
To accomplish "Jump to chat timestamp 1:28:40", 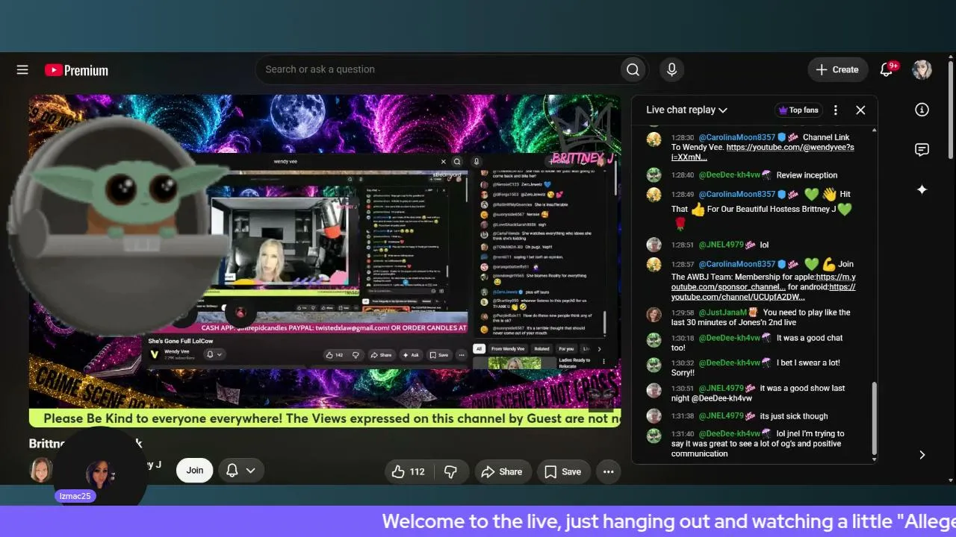I will coord(683,175).
